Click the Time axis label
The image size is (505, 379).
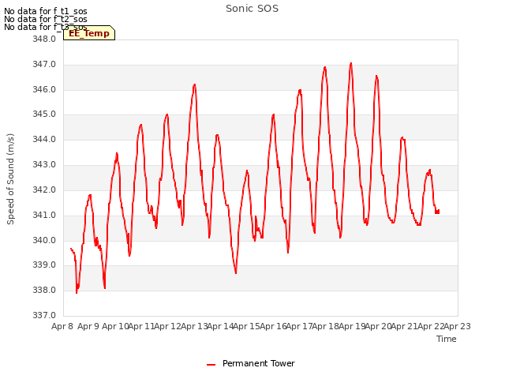point(447,339)
